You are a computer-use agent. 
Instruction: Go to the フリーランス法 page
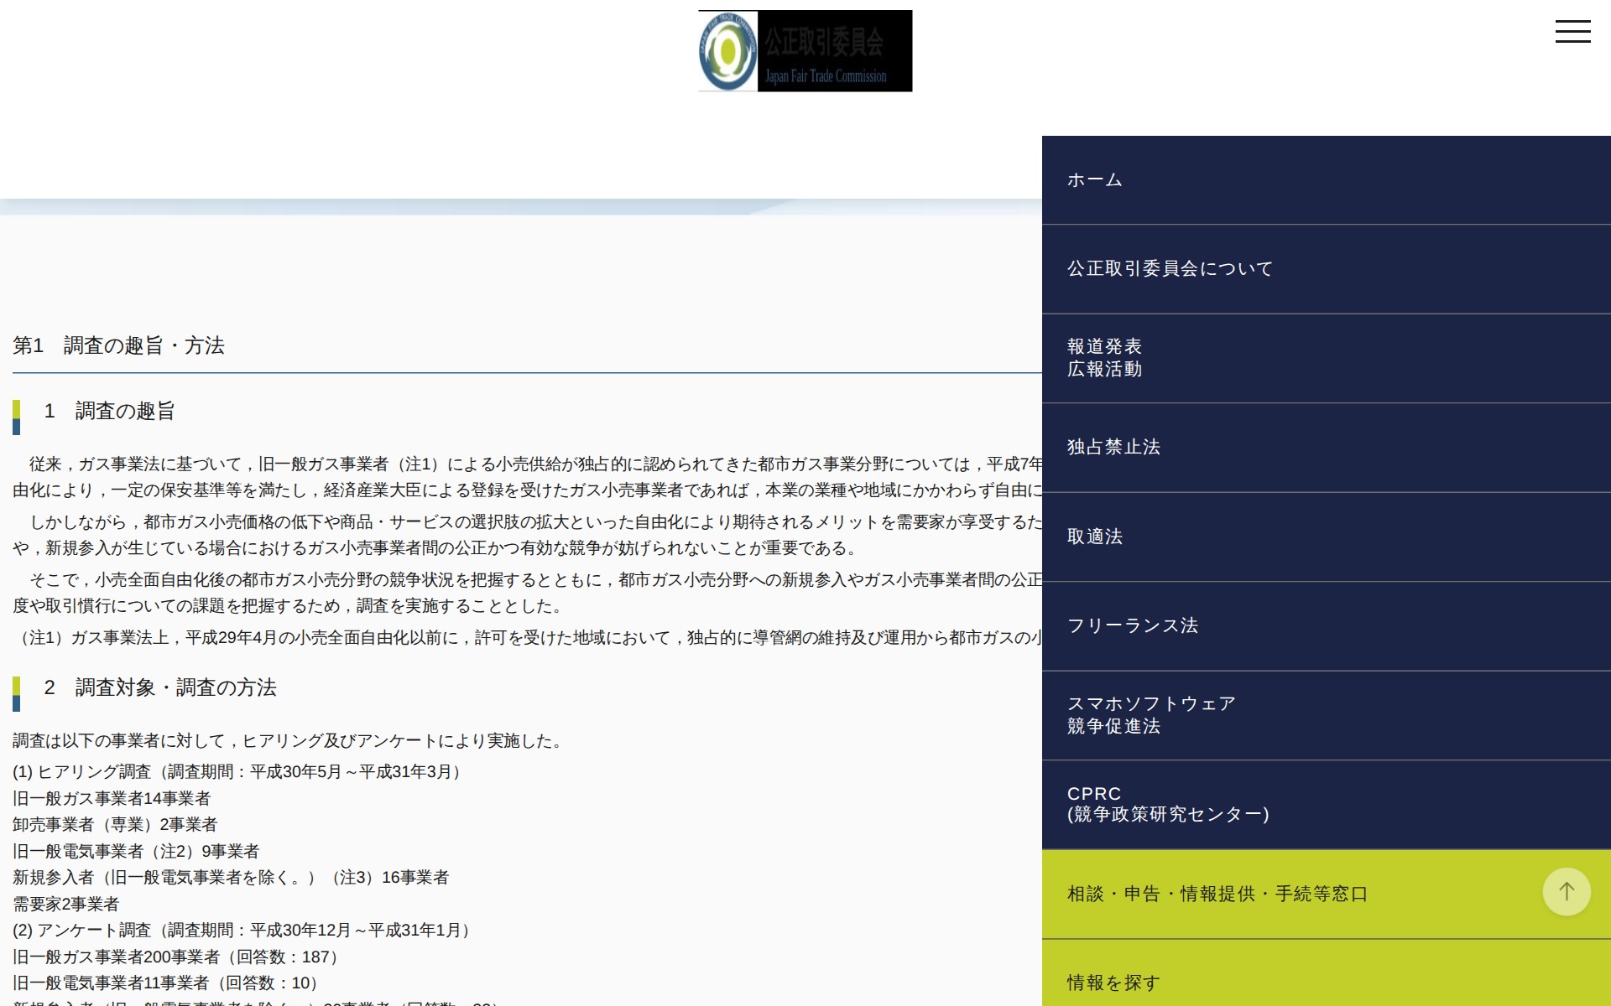coord(1133,625)
